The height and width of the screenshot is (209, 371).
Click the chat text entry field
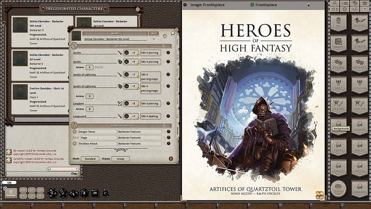coord(38,174)
